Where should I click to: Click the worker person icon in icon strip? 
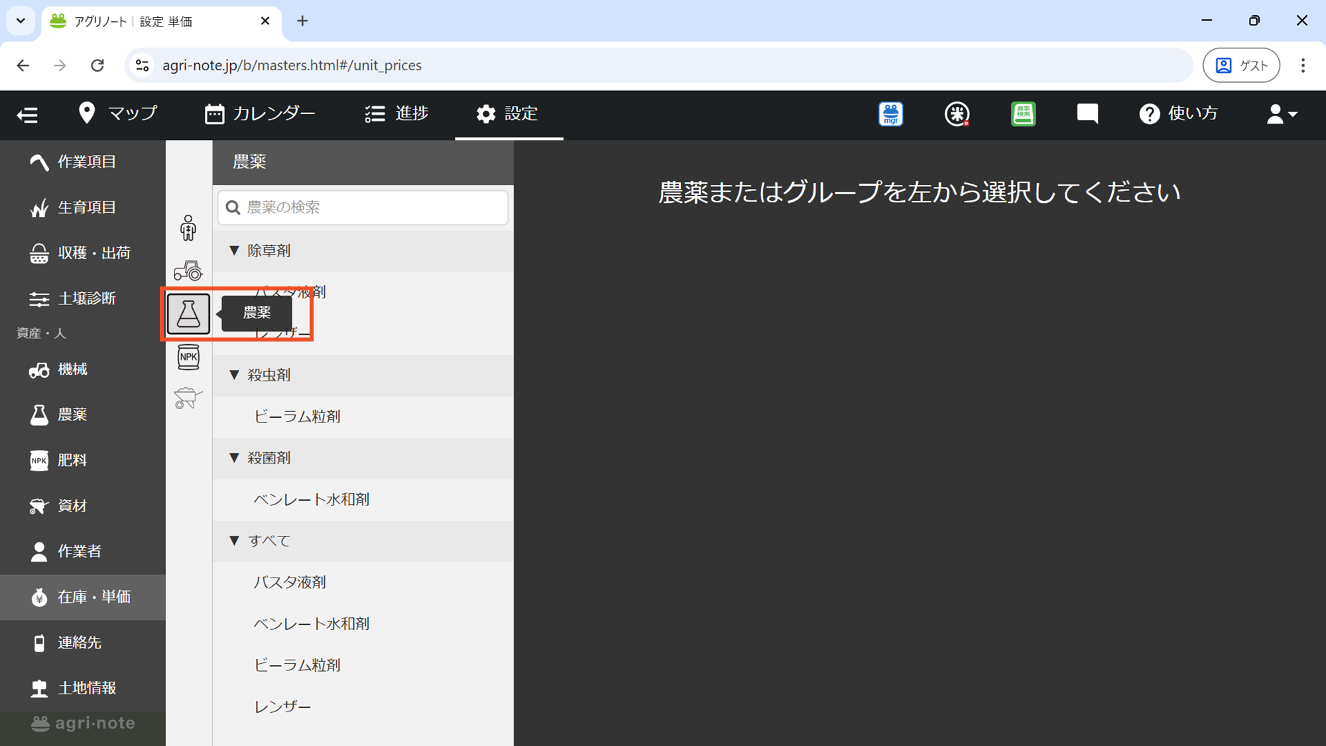188,227
